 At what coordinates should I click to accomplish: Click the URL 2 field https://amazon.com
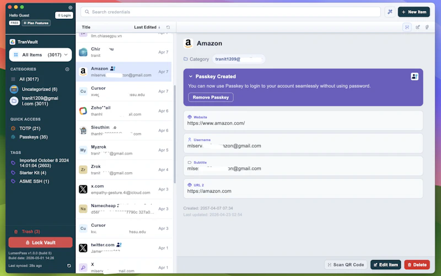(x=303, y=188)
